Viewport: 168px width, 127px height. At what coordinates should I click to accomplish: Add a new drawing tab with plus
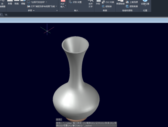click(6, 15)
